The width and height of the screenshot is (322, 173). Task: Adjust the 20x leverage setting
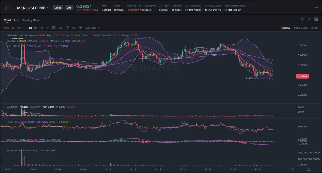(68, 8)
